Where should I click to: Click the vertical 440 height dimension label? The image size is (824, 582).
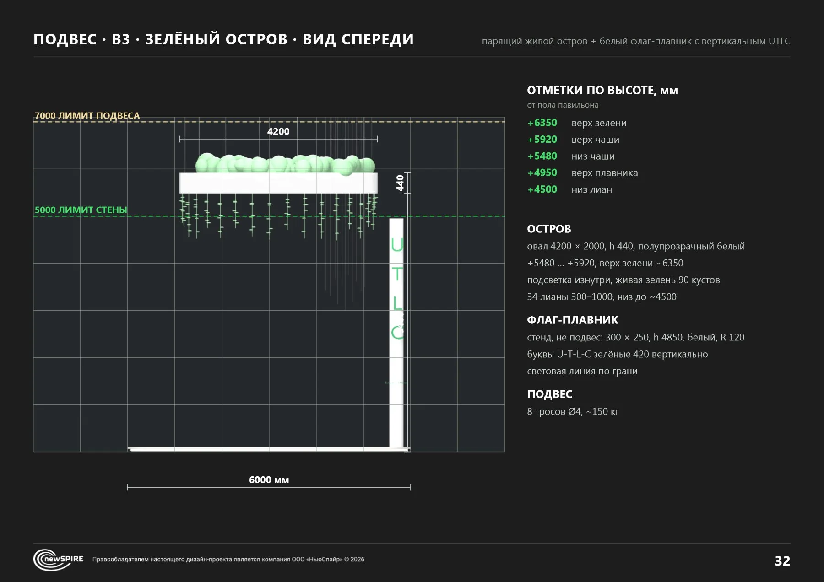click(400, 183)
